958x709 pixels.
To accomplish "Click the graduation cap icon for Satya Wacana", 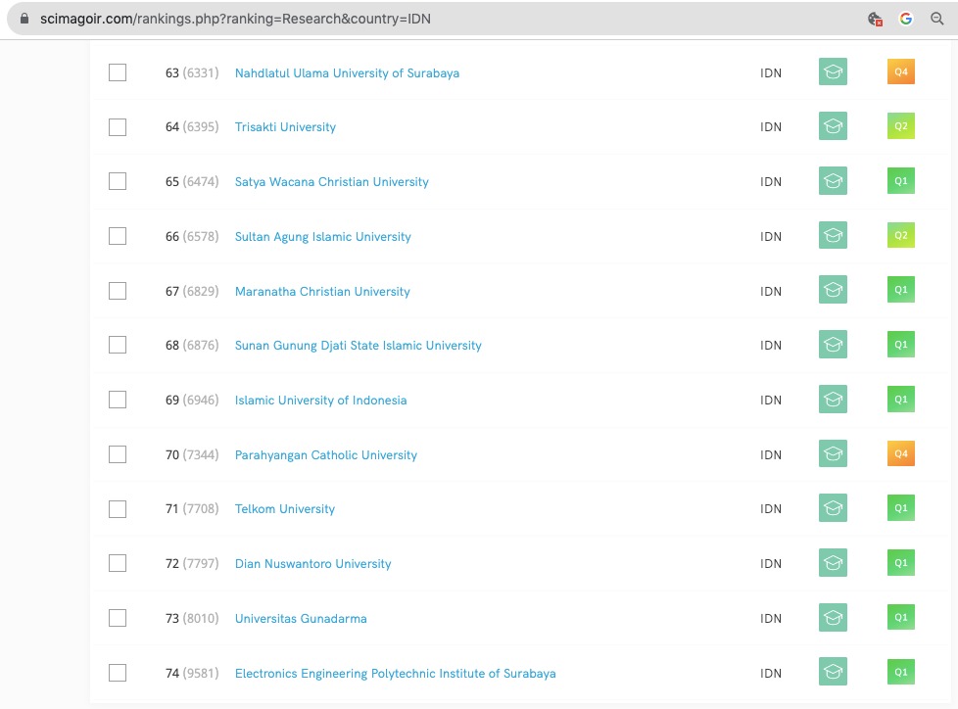I will (x=833, y=181).
